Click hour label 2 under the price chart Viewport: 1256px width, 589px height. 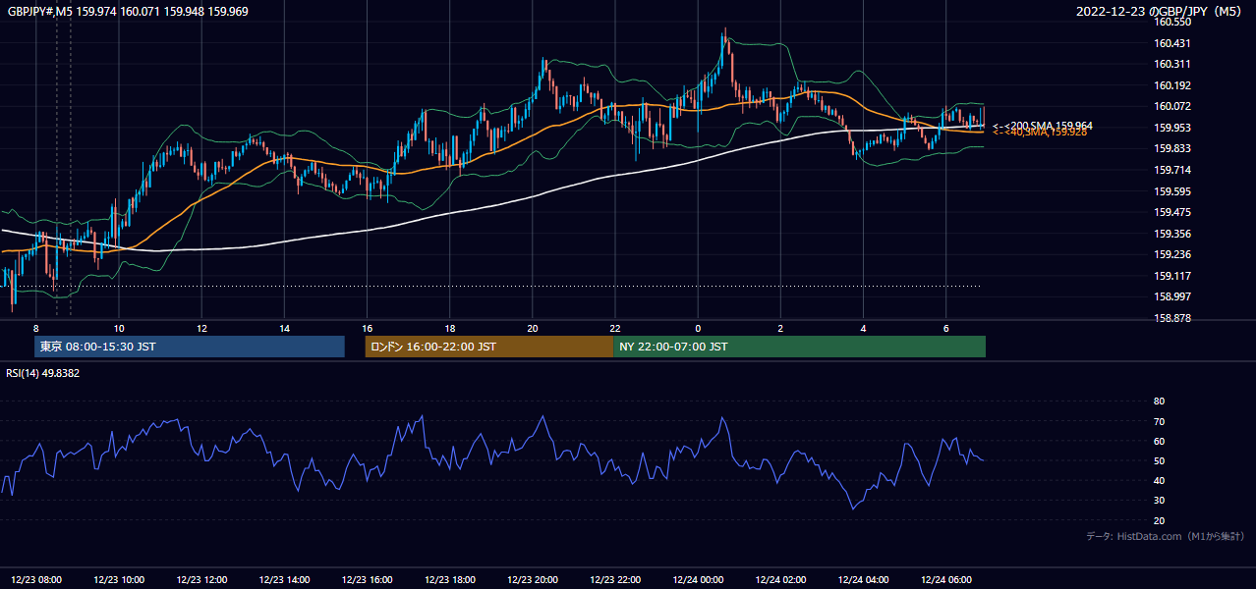(x=780, y=328)
